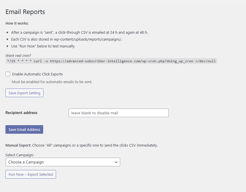
Task: Click the "Must be enabled" helper description
Action: 52,82
